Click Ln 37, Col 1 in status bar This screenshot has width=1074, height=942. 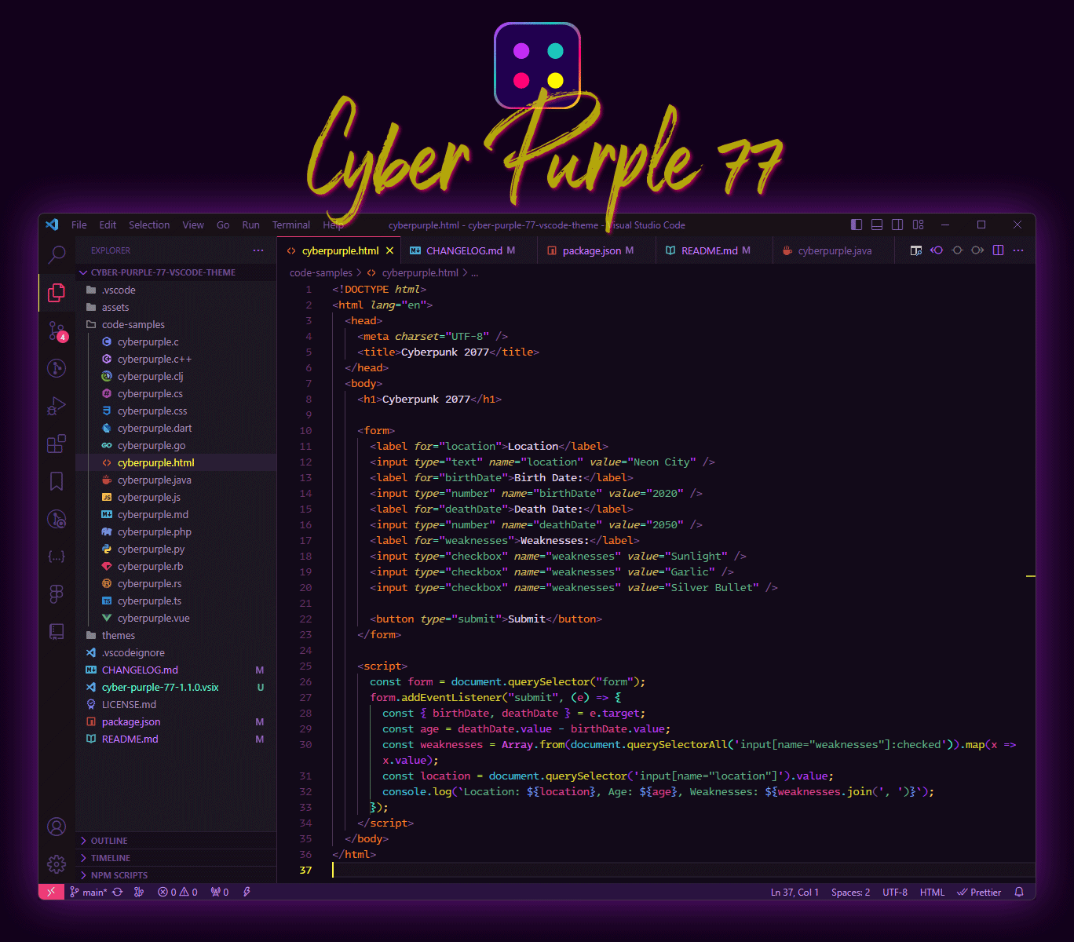[x=795, y=892]
